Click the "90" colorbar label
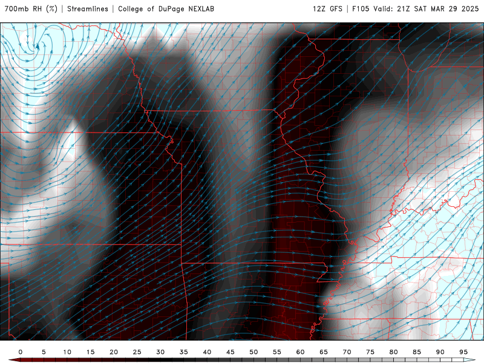This screenshot has width=484, height=363. point(440,352)
